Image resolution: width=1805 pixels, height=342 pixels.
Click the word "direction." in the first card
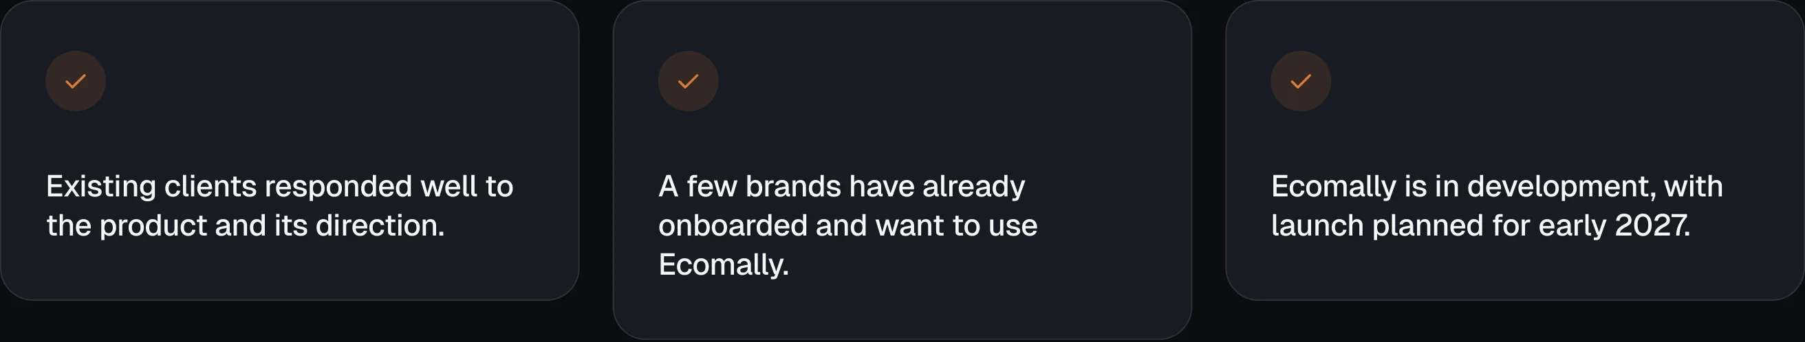pyautogui.click(x=380, y=226)
